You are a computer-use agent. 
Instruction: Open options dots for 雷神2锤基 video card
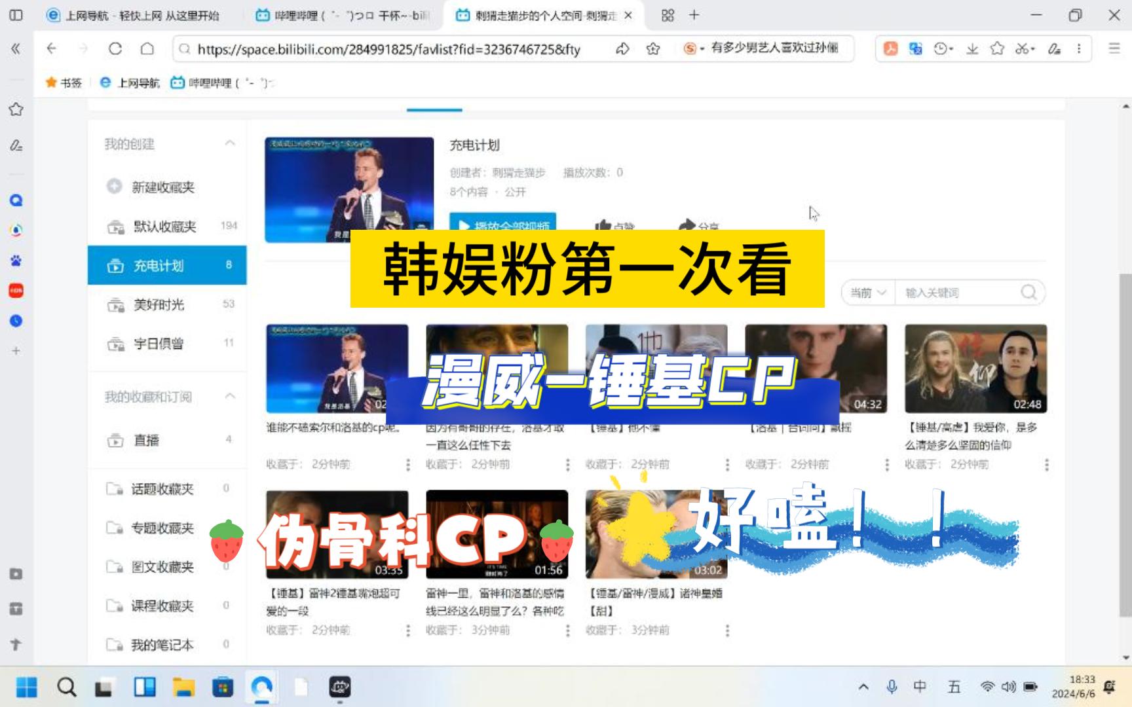click(407, 630)
